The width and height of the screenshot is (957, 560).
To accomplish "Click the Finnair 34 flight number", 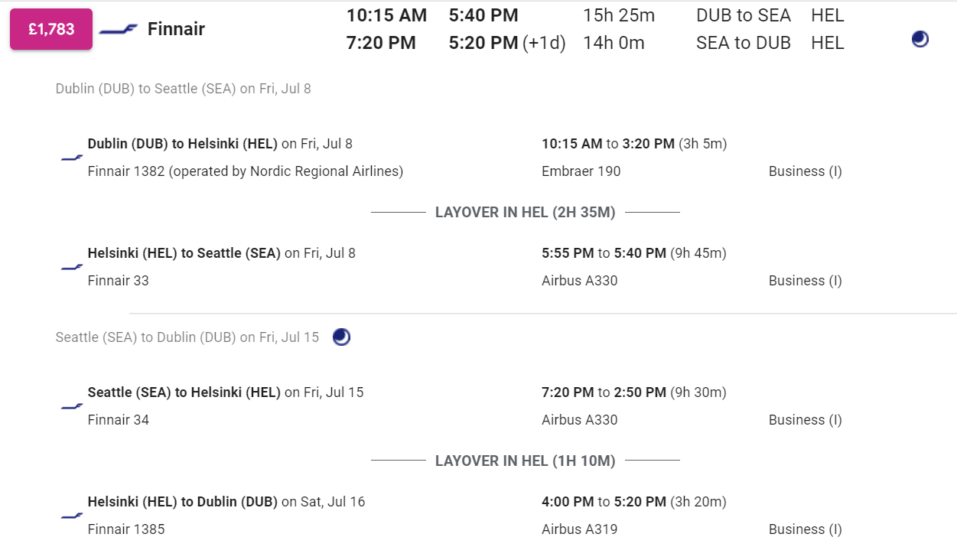I will 119,420.
